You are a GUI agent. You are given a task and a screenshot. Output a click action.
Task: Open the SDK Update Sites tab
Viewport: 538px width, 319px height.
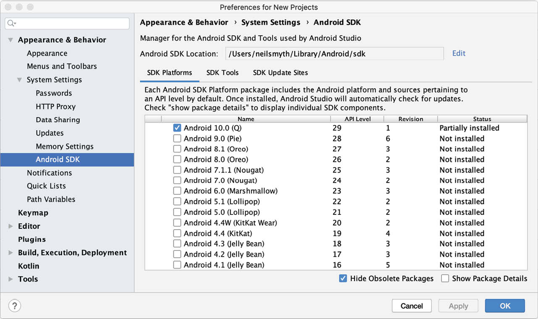point(280,73)
